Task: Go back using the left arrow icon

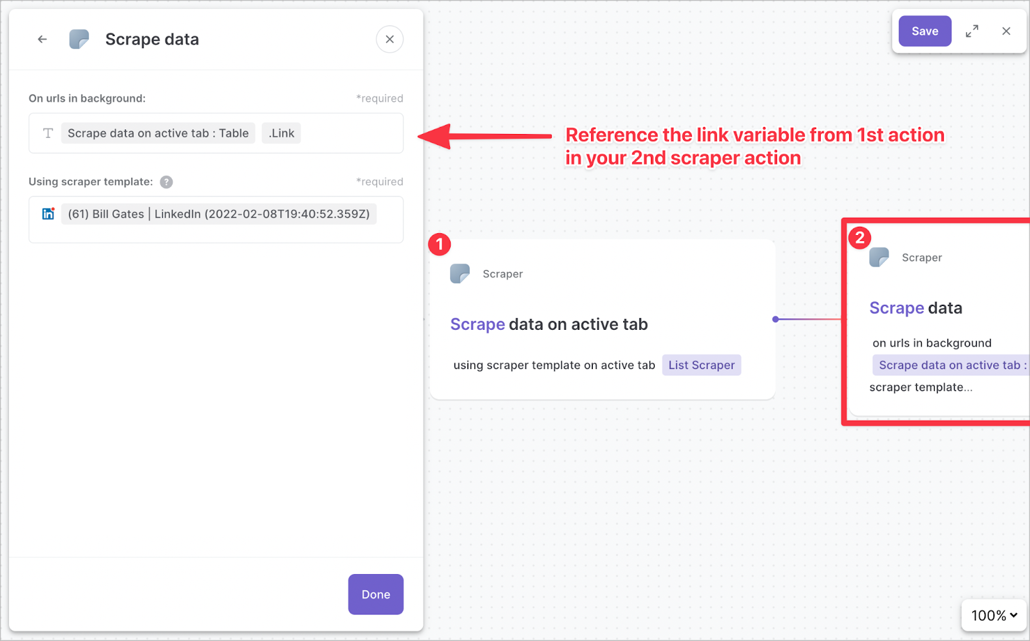Action: [x=42, y=39]
